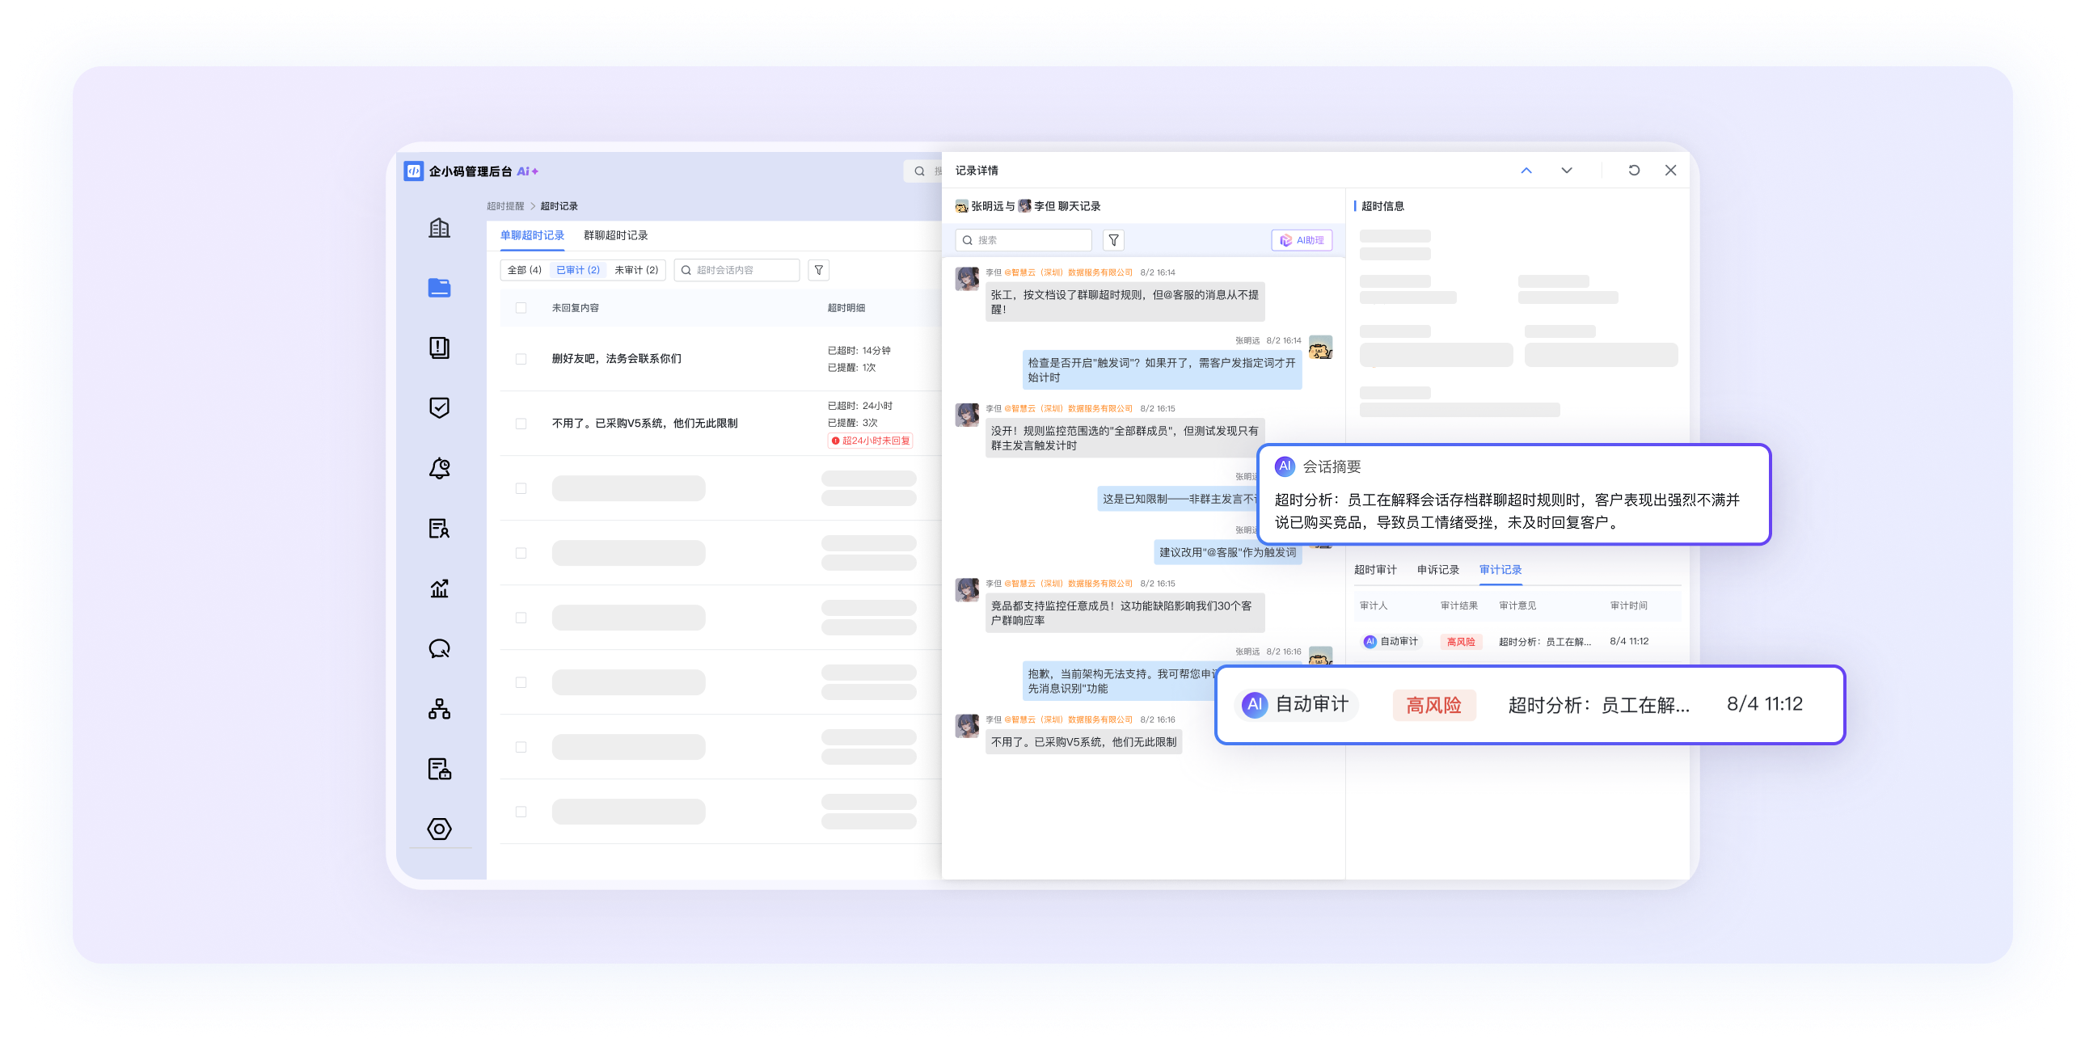Go to previous record with up chevron
The width and height of the screenshot is (2085, 1042).
click(x=1526, y=171)
